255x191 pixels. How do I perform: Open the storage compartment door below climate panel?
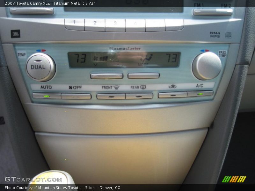[121, 156]
